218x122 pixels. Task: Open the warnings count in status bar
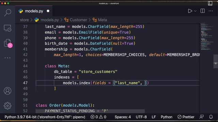[x=103, y=117]
